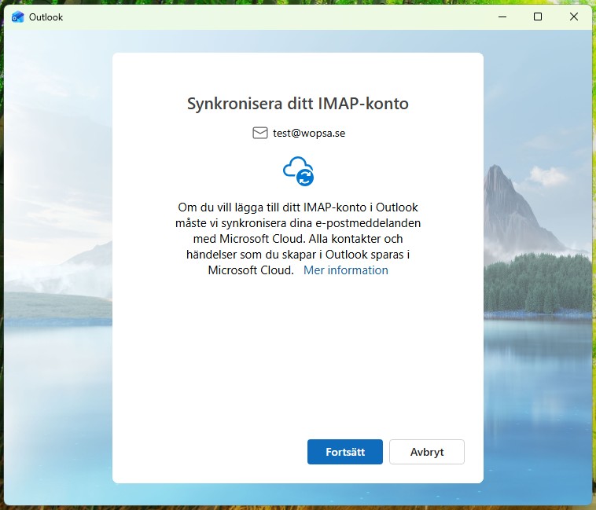Click the empty middle of the title bar
This screenshot has width=596, height=510.
pos(275,17)
